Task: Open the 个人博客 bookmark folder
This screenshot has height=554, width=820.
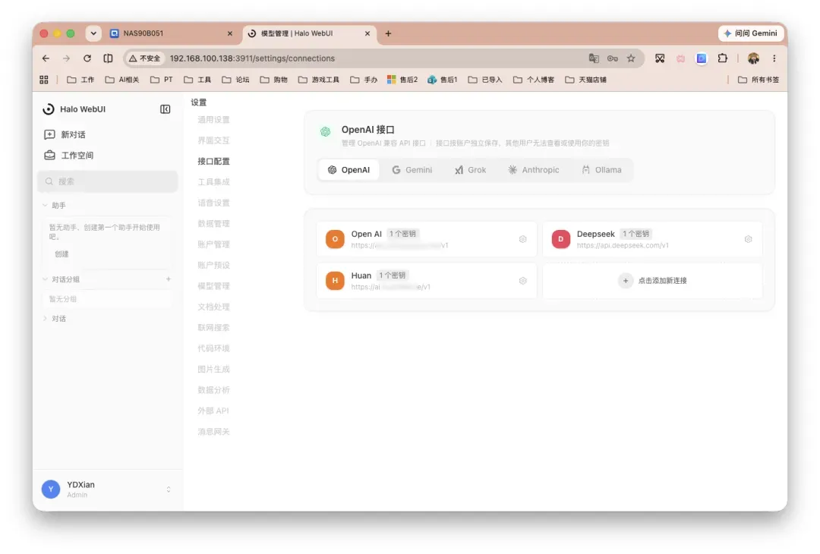Action: pos(534,80)
